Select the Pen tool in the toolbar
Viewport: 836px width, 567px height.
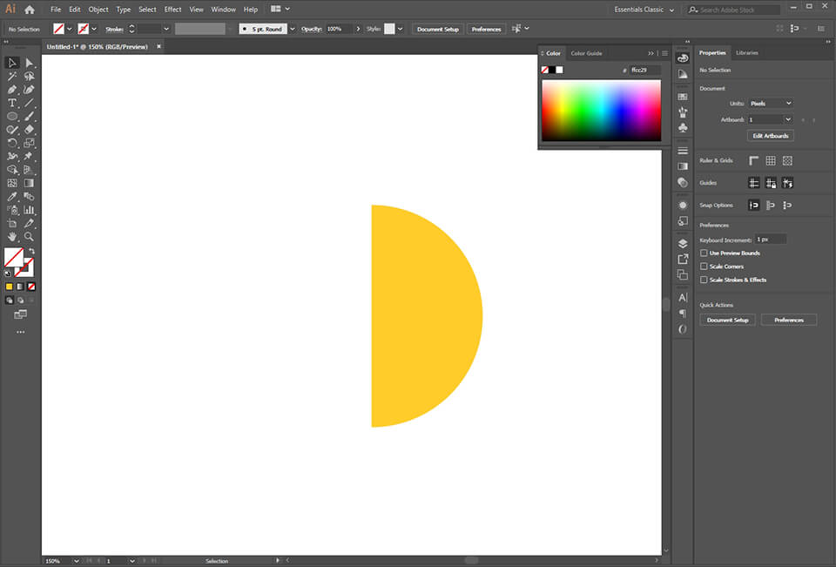(x=12, y=90)
